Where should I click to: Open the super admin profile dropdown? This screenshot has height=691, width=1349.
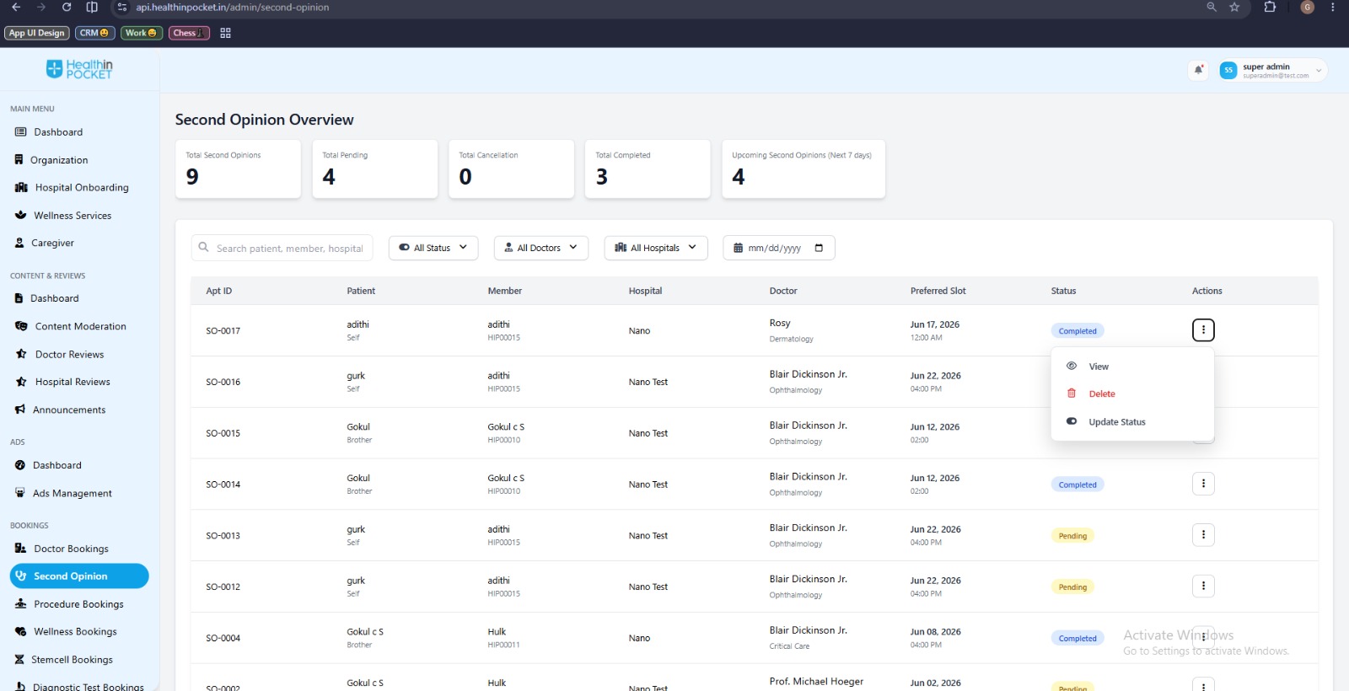(1272, 70)
